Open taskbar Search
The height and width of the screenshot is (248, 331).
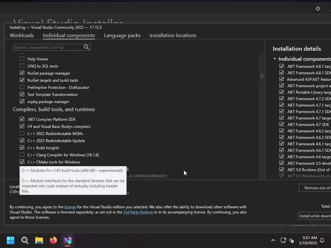coord(25,240)
